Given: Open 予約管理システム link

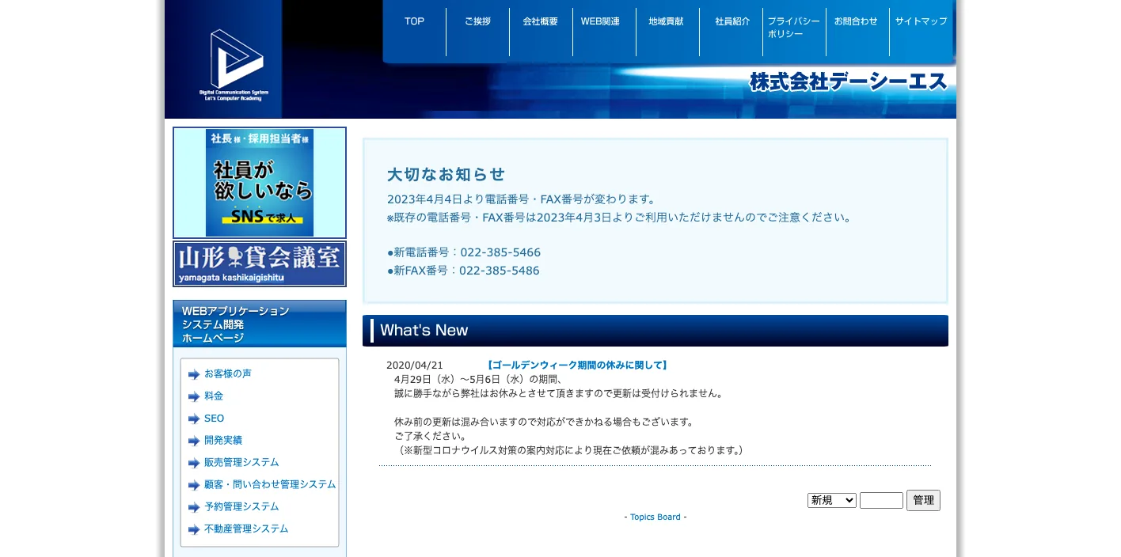Looking at the screenshot, I should (x=241, y=506).
